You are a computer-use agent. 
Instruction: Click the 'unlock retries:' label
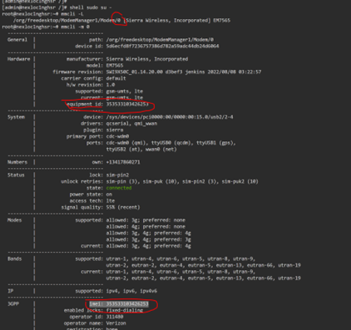coord(82,182)
